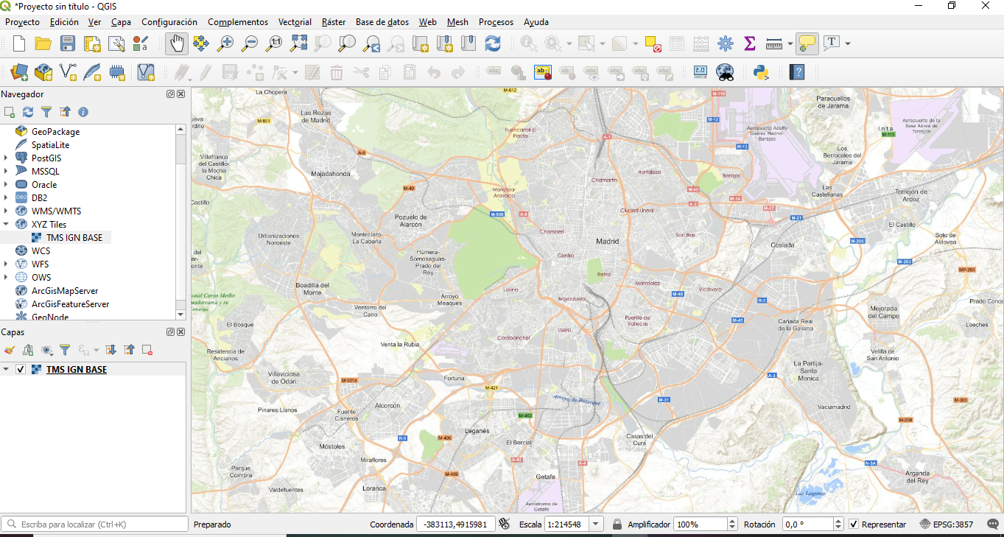Open the Procesos menu
The image size is (1004, 537).
496,22
